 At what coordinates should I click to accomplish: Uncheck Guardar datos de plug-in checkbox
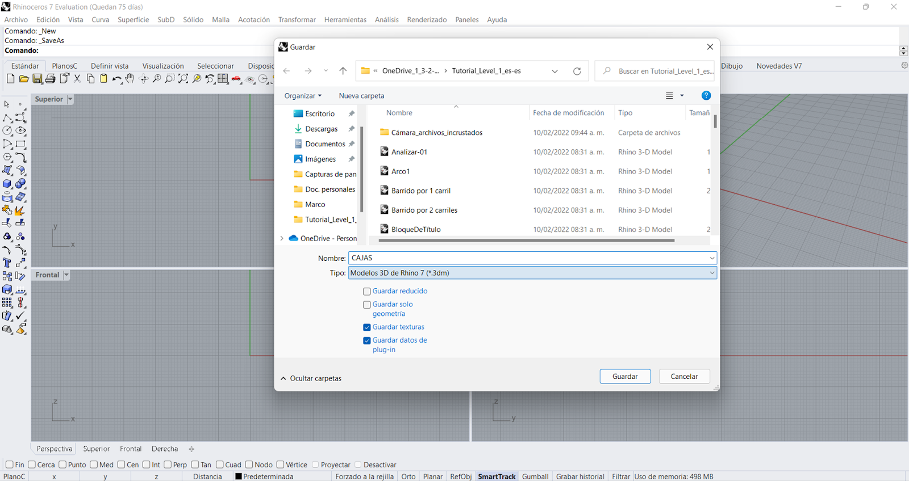(367, 341)
